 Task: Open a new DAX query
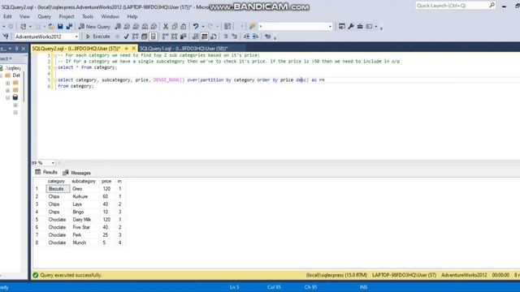pyautogui.click(x=154, y=27)
